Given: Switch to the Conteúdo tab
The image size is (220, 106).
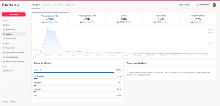Looking at the screenshot, I should [x=46, y=5].
